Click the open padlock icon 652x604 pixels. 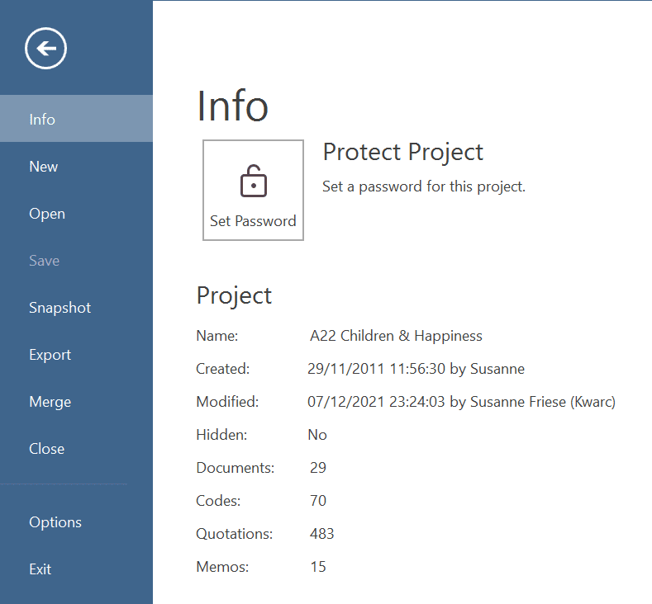tap(253, 181)
